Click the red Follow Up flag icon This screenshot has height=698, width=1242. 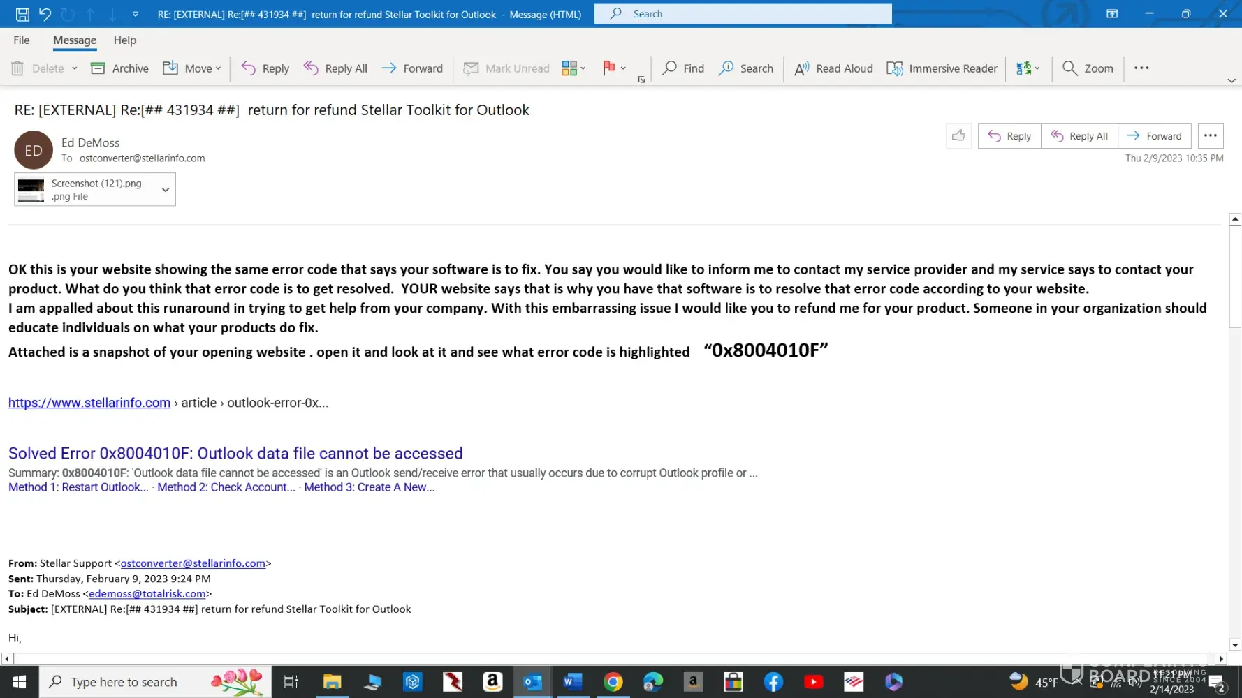608,68
